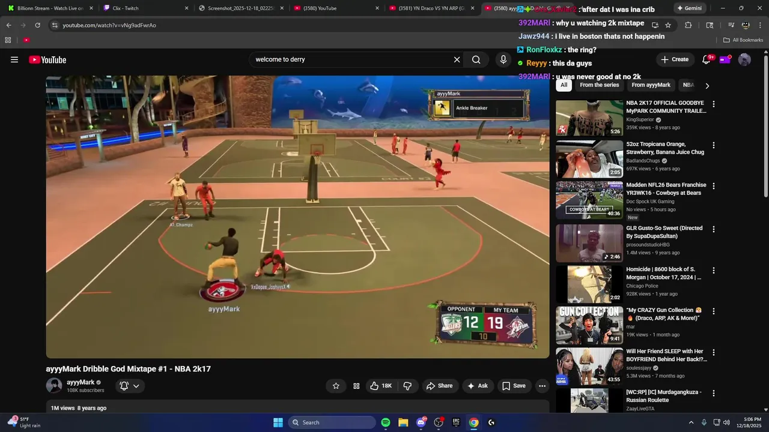Open the Gemini button in Chrome
The height and width of the screenshot is (432, 769).
click(x=689, y=8)
